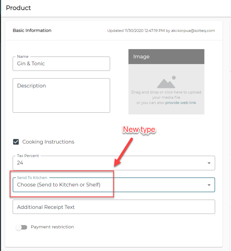231x251 pixels.
Task: Click the Updated timestamp with aki.korpua email
Action: click(161, 31)
